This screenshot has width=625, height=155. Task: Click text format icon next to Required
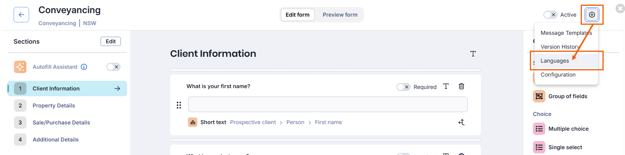(446, 86)
